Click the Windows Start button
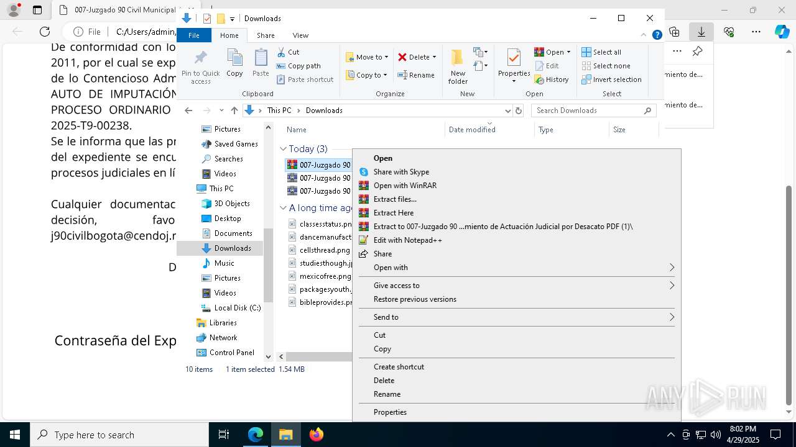 point(15,435)
